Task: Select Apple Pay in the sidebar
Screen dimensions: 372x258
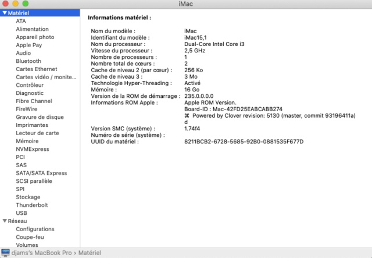Action: click(x=29, y=45)
